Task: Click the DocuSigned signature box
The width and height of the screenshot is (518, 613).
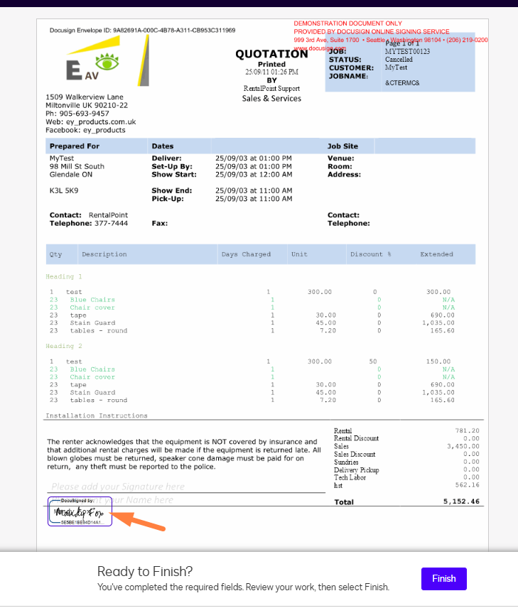Action: coord(80,511)
